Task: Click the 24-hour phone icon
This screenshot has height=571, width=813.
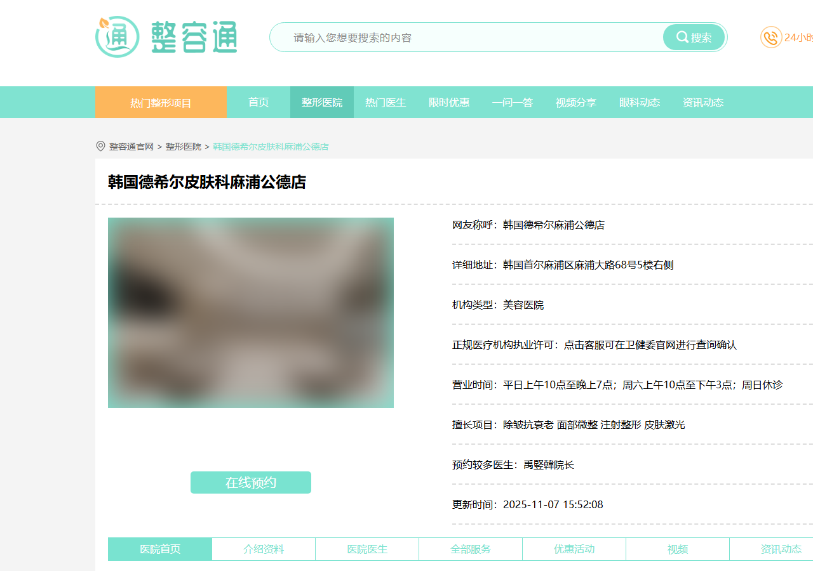Action: [x=771, y=37]
